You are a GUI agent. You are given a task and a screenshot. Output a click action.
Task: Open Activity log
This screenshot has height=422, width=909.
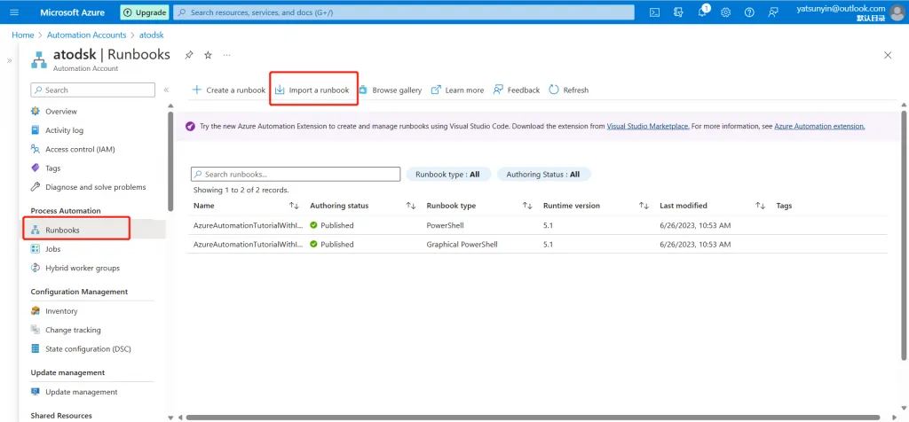click(x=64, y=130)
